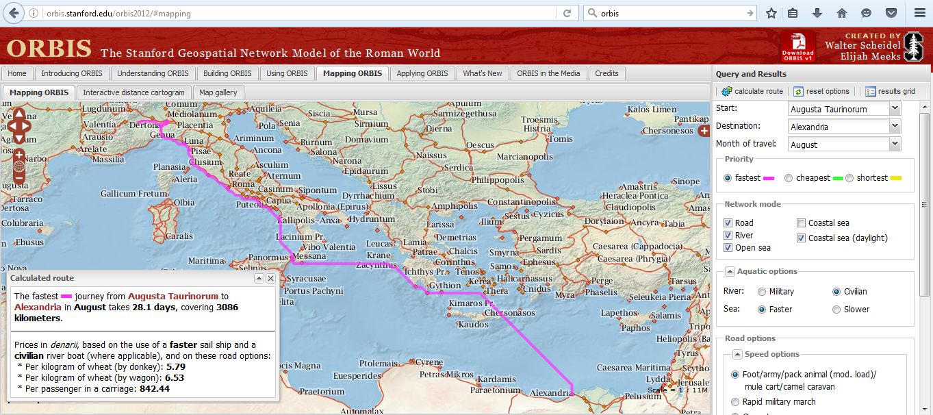933x415 pixels.
Task: Bookmark this page with star icon
Action: tap(771, 13)
